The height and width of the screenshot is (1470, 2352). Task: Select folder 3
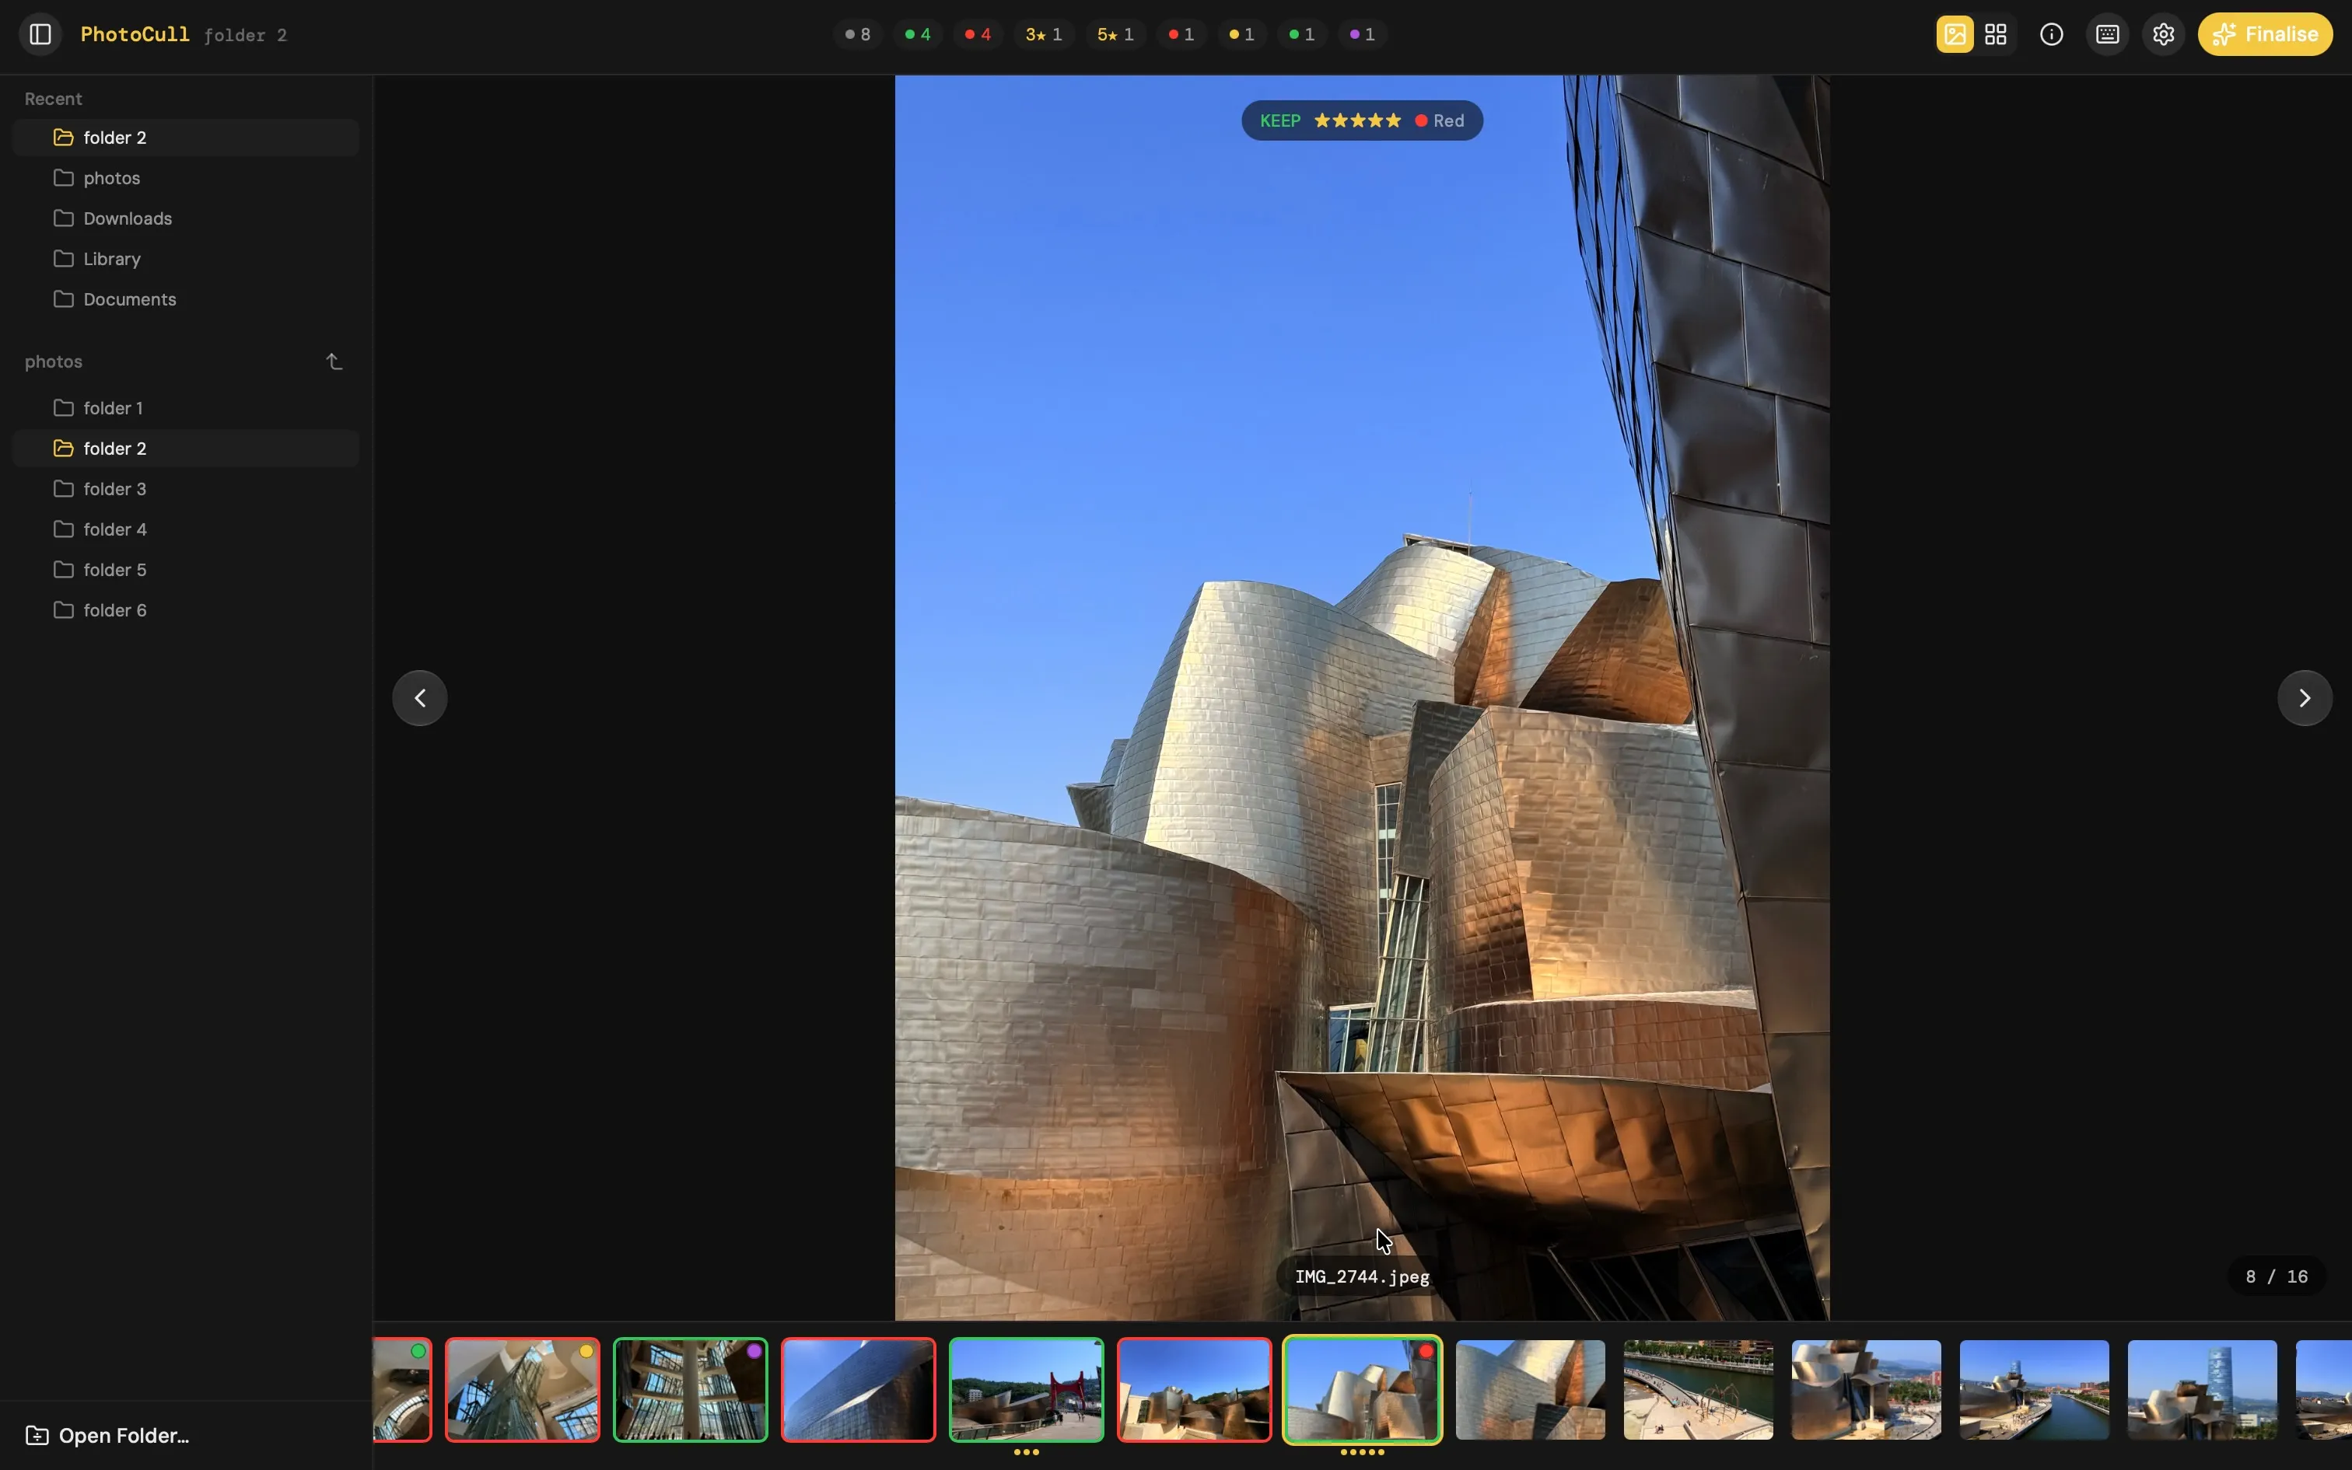point(186,488)
